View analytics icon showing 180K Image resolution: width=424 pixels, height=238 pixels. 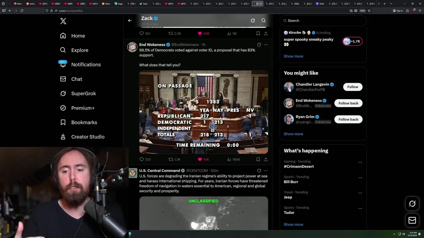coord(229,159)
